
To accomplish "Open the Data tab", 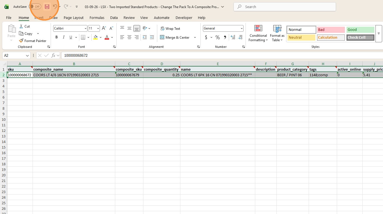I will point(114,18).
